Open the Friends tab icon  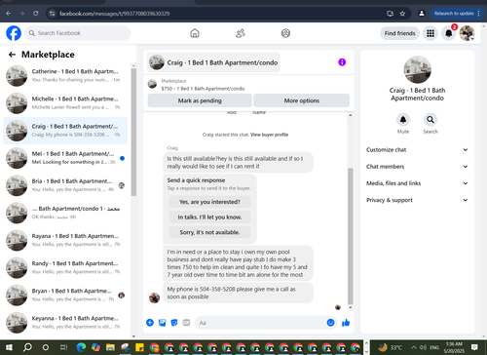(241, 33)
